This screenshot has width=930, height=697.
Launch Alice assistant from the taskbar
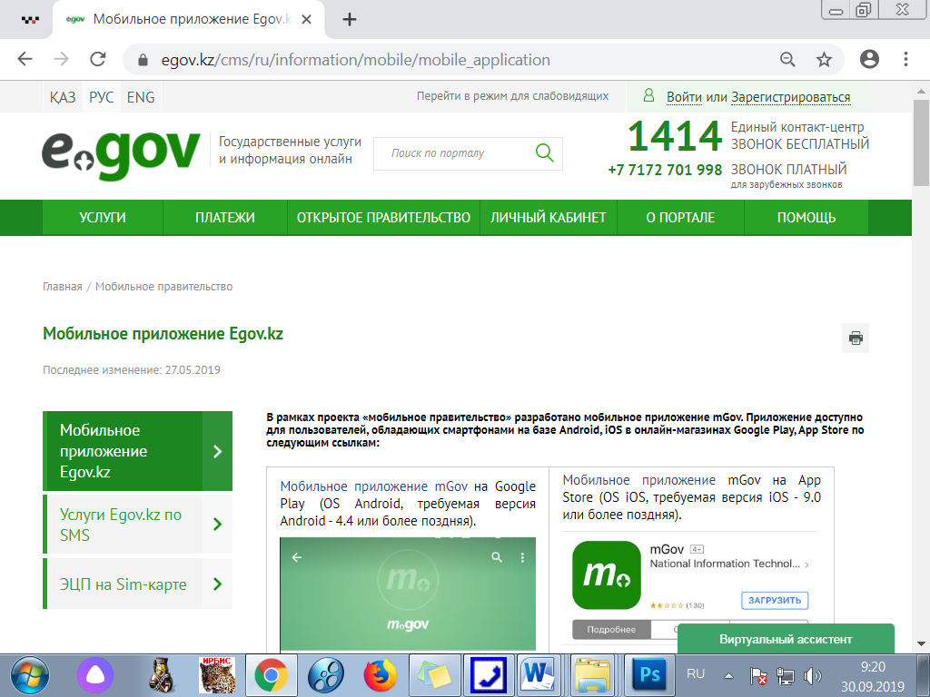pyautogui.click(x=94, y=675)
